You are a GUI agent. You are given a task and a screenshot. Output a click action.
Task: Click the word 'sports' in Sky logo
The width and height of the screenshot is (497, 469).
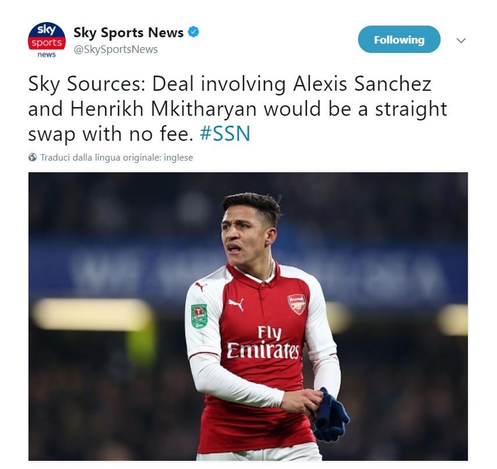click(x=47, y=42)
